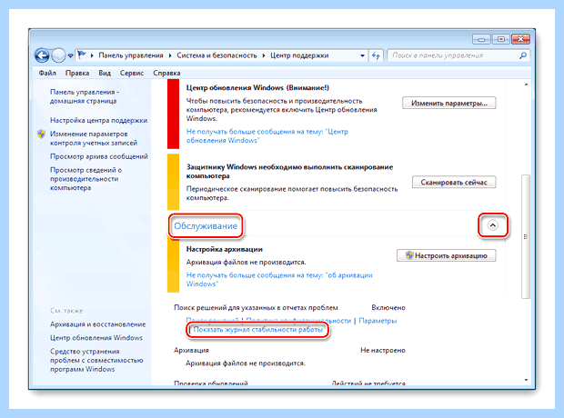Click 'Не получать больше сообщения' about Центр обновления Windows
This screenshot has width=564, height=418.
coord(267,136)
